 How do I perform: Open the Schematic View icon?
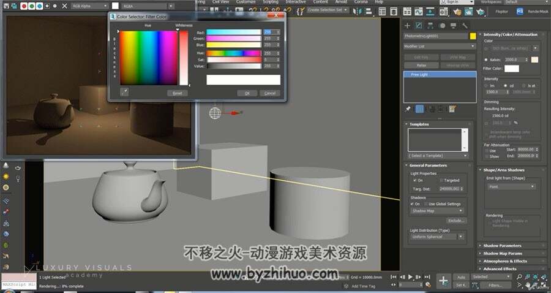(x=430, y=11)
